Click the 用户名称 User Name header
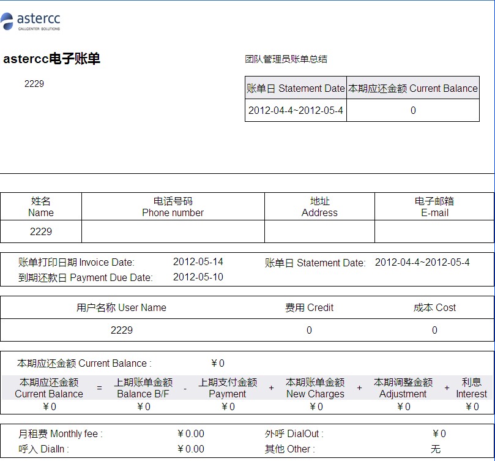Viewport: 495px width, 461px height. point(121,307)
